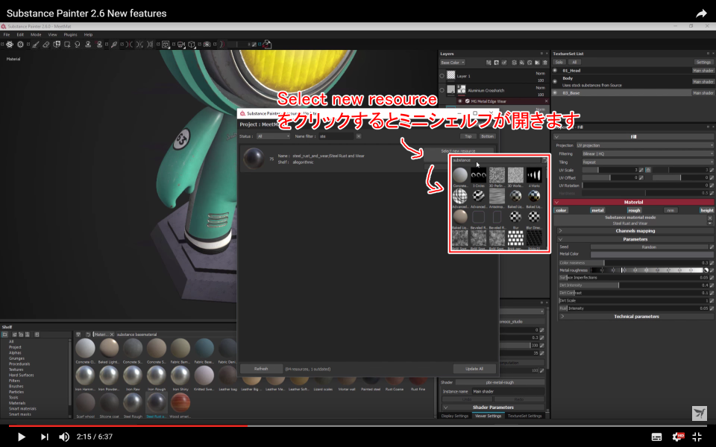Switch to the TextureSet Settings tab

click(x=524, y=416)
